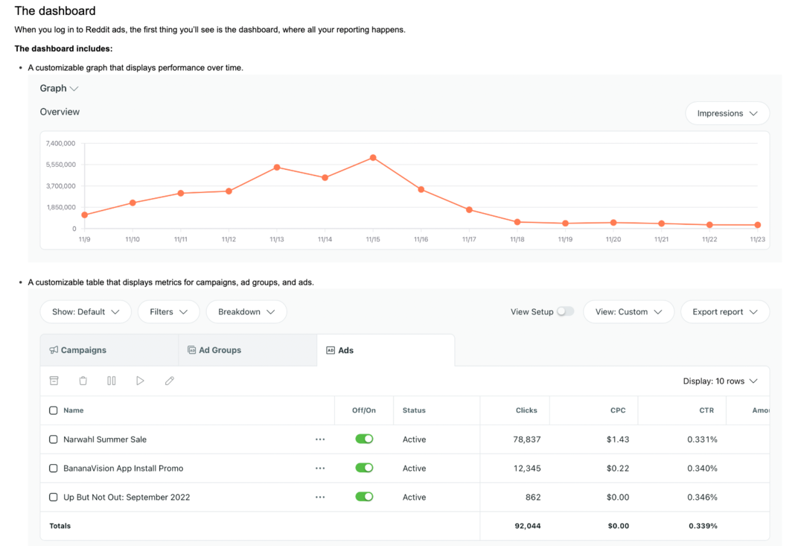Viewport: 804px width, 546px height.
Task: Click the 11/15 peak data point on graph
Action: tap(373, 158)
